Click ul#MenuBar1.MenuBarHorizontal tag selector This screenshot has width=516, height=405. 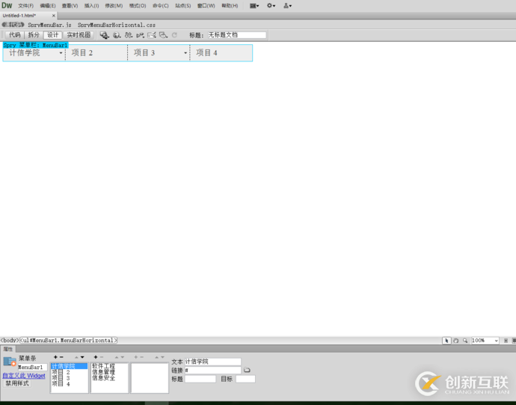click(x=69, y=341)
